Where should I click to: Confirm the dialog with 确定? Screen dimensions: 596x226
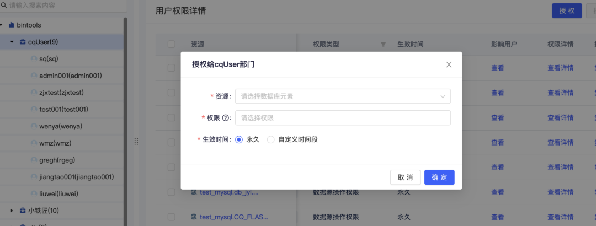click(x=439, y=177)
